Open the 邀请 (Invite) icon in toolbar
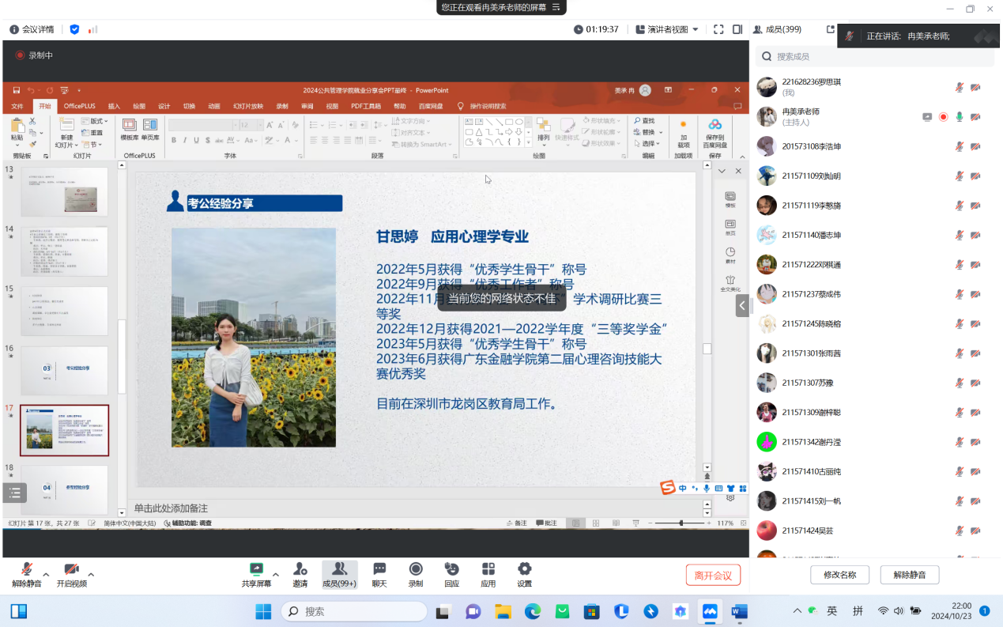The image size is (1003, 627). pyautogui.click(x=300, y=574)
